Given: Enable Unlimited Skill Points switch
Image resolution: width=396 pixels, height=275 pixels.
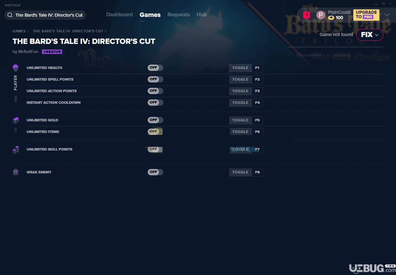Looking at the screenshot, I should click(x=156, y=149).
